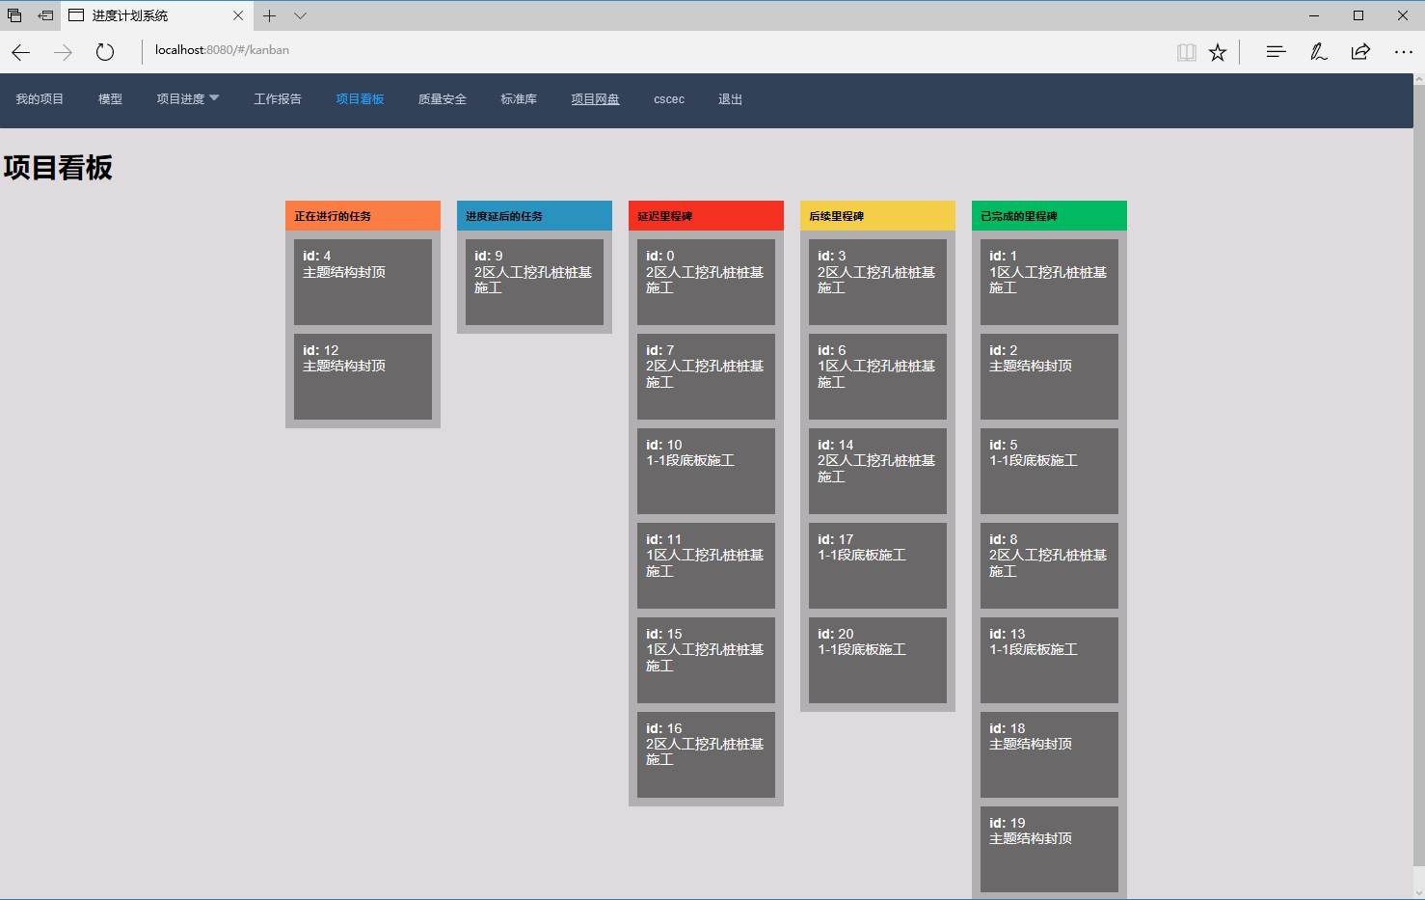The width and height of the screenshot is (1425, 900).
Task: Open reading view icon
Action: (x=1187, y=52)
